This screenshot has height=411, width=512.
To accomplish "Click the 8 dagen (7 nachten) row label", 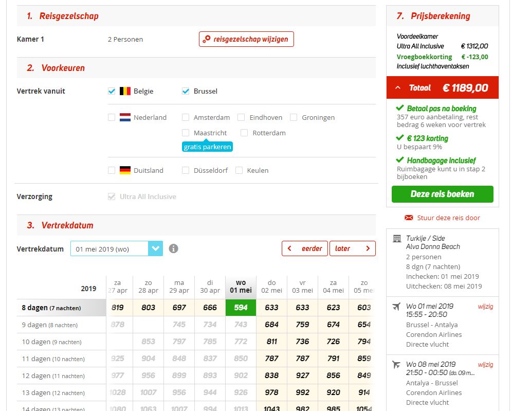I will point(61,308).
